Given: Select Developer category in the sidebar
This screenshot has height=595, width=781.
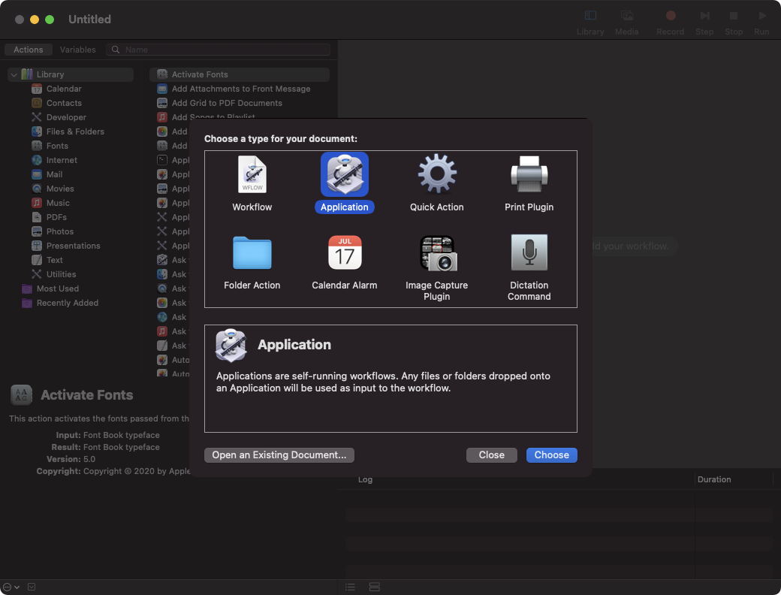Looking at the screenshot, I should (x=66, y=117).
